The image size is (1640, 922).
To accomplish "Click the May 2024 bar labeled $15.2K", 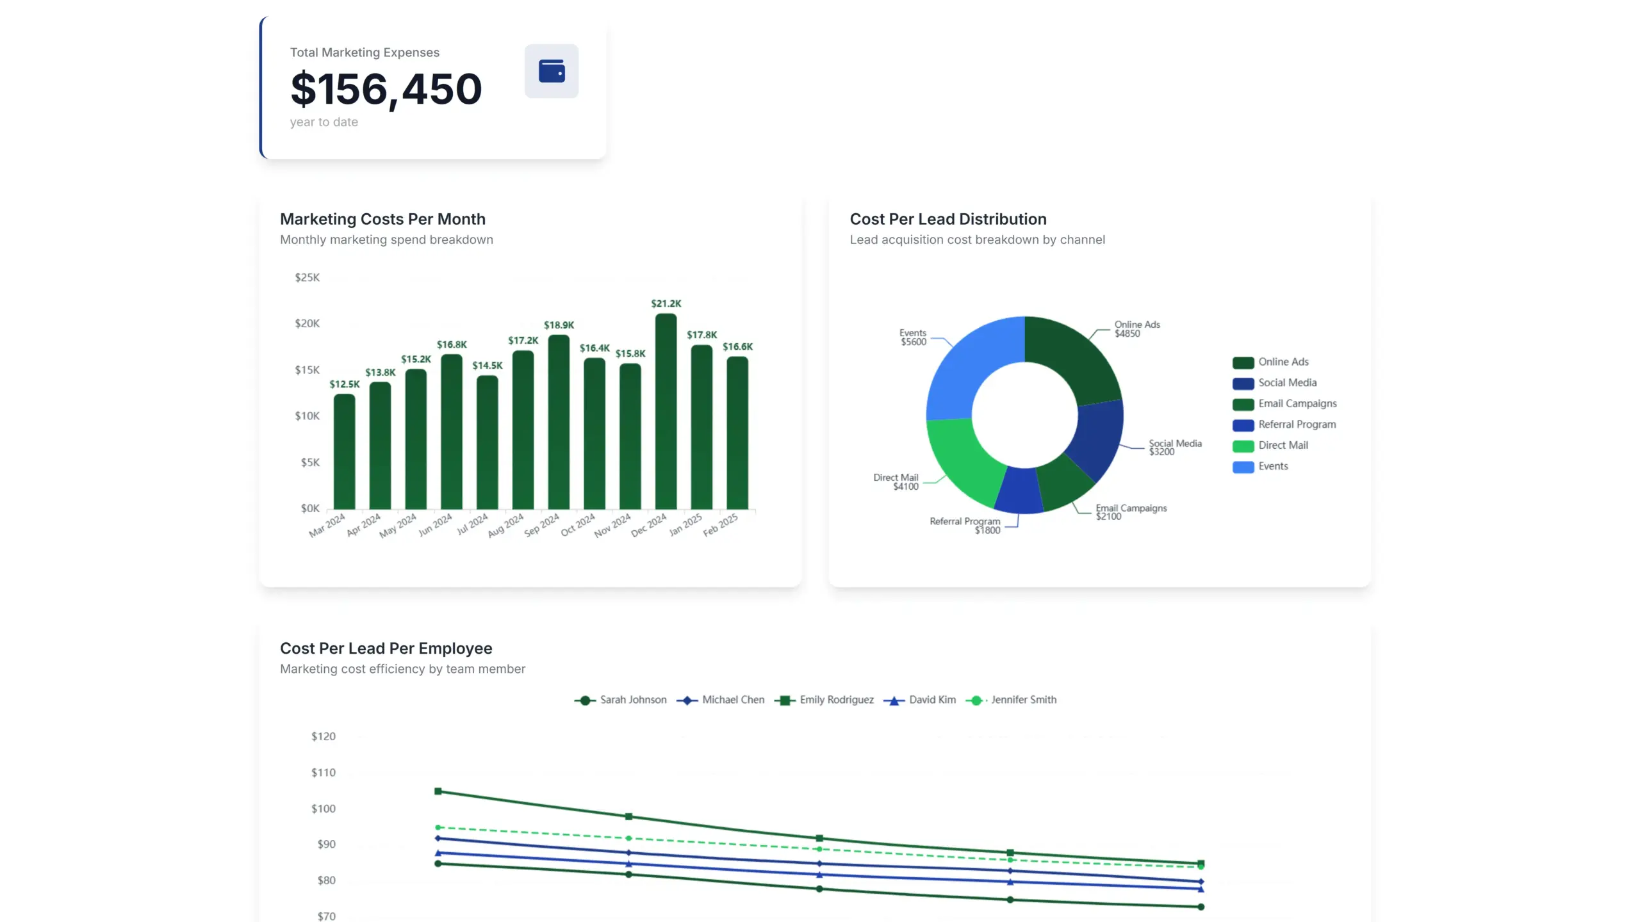I will click(416, 439).
